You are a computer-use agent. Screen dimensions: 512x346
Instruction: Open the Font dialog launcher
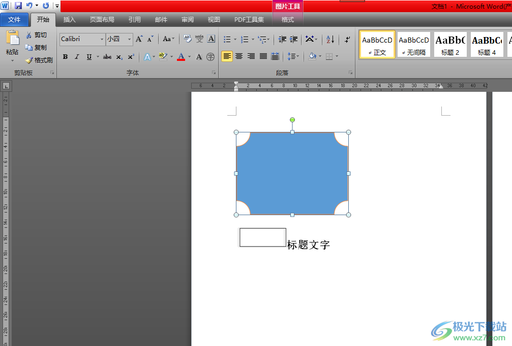click(x=214, y=73)
